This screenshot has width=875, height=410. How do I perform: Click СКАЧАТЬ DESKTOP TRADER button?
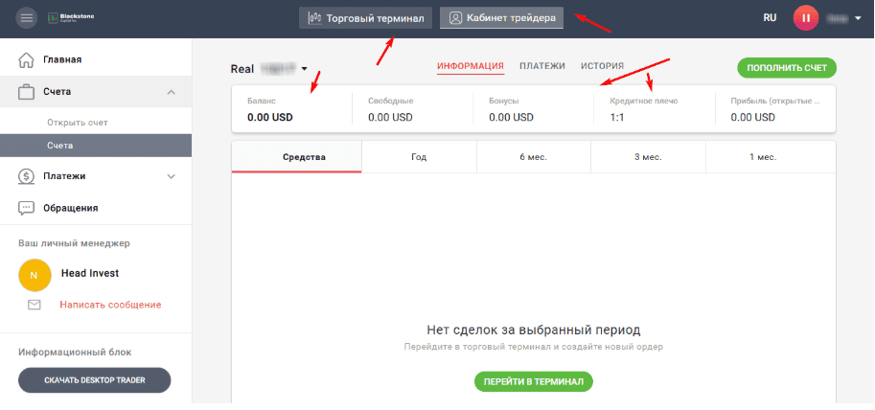pos(94,380)
